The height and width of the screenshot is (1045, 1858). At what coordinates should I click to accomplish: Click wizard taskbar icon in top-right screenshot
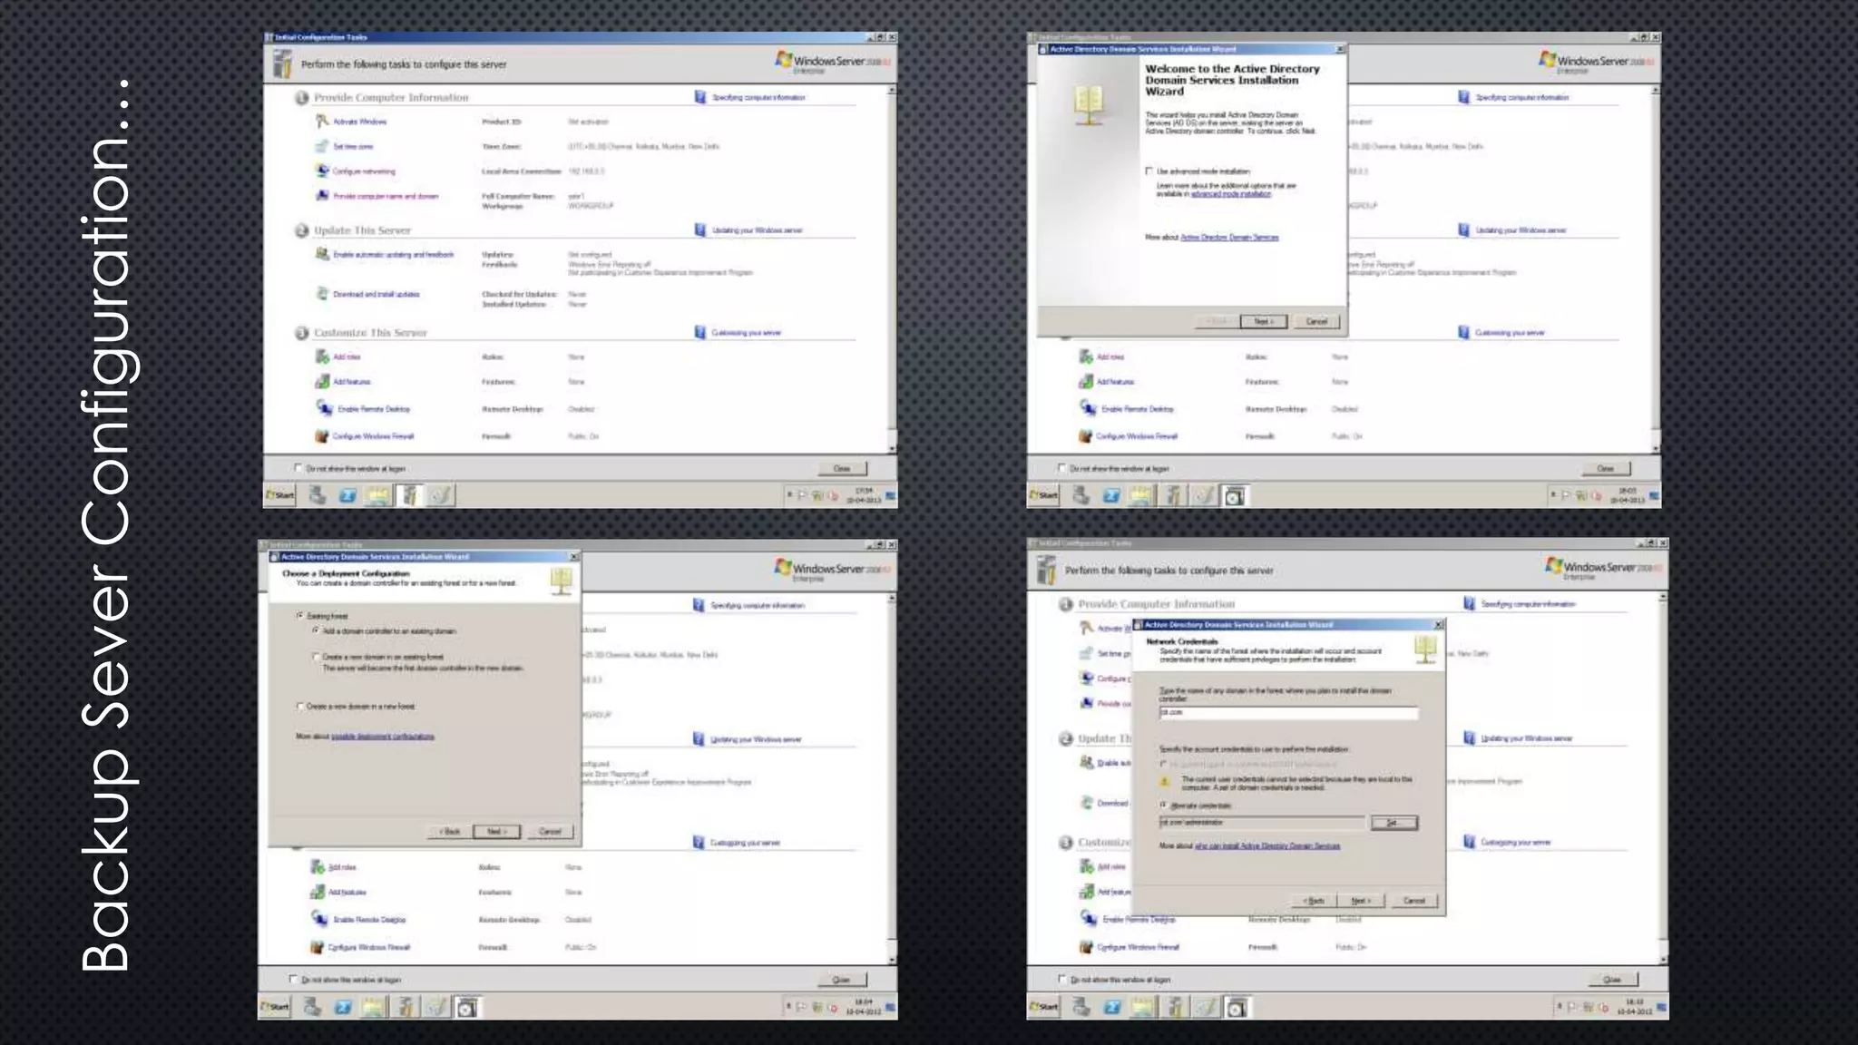coord(1234,496)
